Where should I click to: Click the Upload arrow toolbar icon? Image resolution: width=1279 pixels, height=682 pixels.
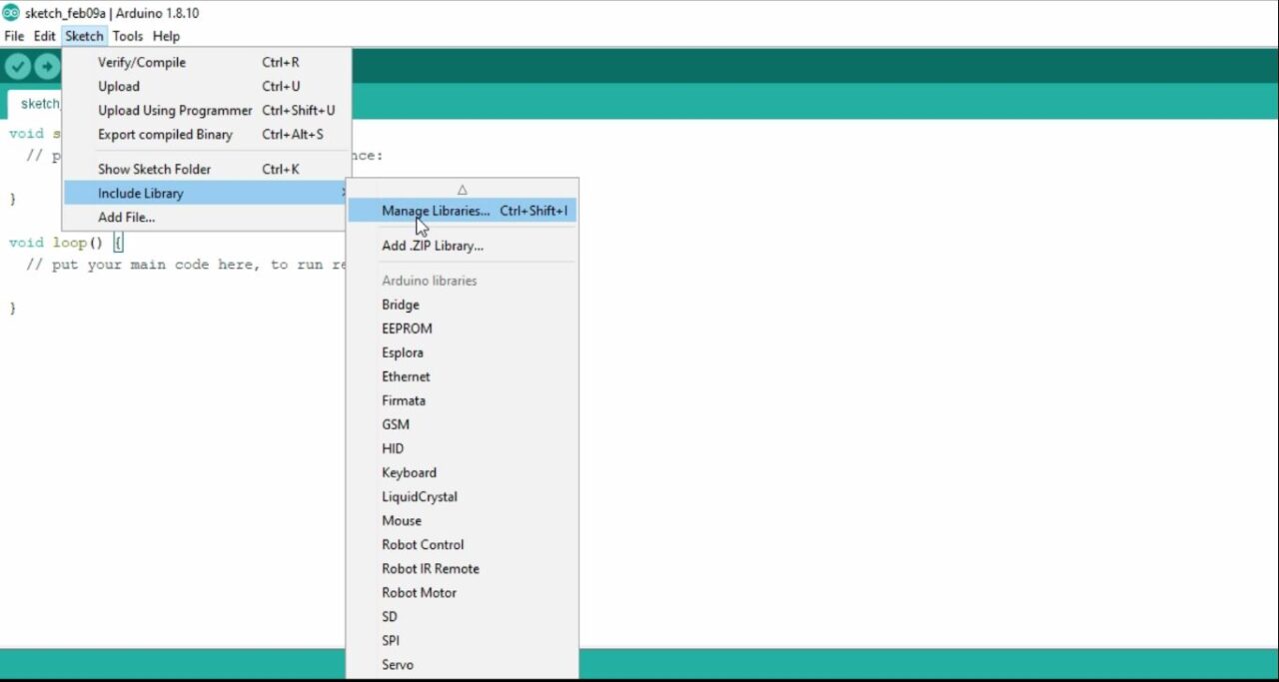47,66
